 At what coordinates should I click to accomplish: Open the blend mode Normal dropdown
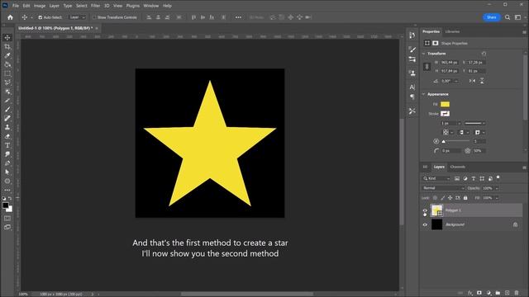click(x=444, y=188)
